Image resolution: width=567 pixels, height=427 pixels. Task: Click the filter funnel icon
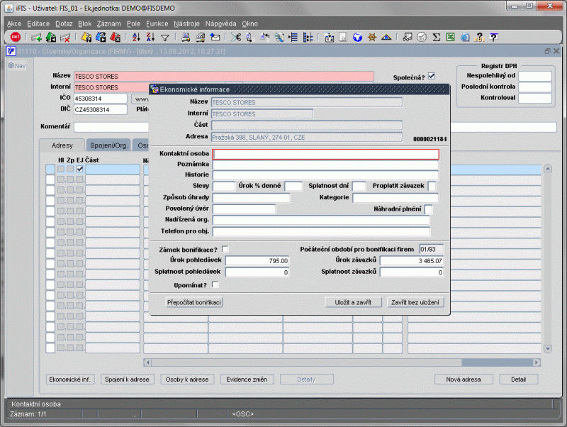pos(164,37)
